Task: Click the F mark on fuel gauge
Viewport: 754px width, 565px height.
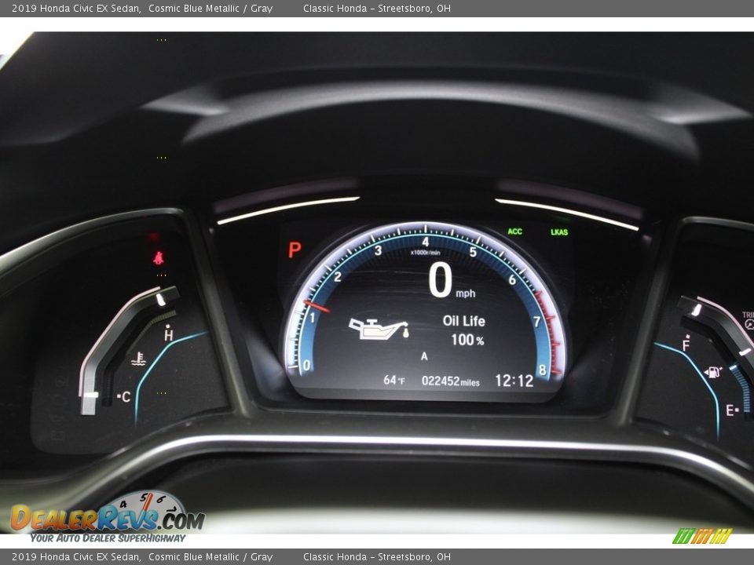Action: (686, 344)
